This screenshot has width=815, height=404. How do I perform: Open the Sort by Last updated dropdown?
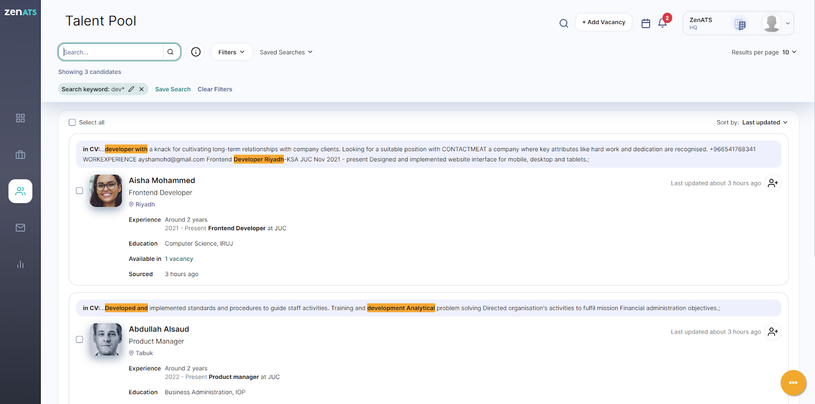pos(765,122)
